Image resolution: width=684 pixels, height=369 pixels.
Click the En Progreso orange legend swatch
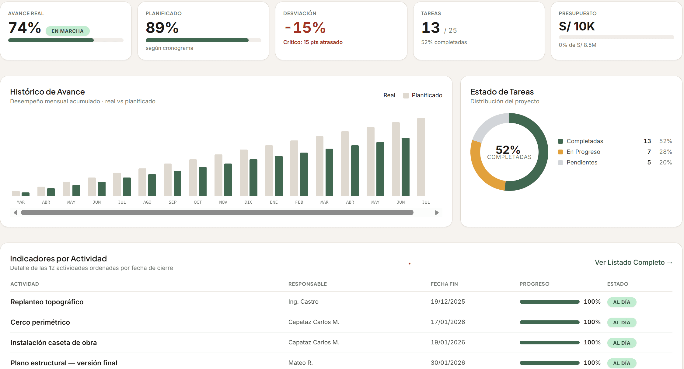[560, 152]
